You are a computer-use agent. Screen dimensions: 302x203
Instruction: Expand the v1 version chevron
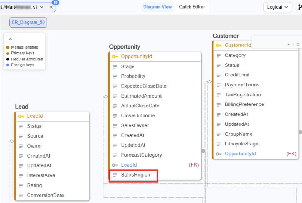(x=41, y=7)
